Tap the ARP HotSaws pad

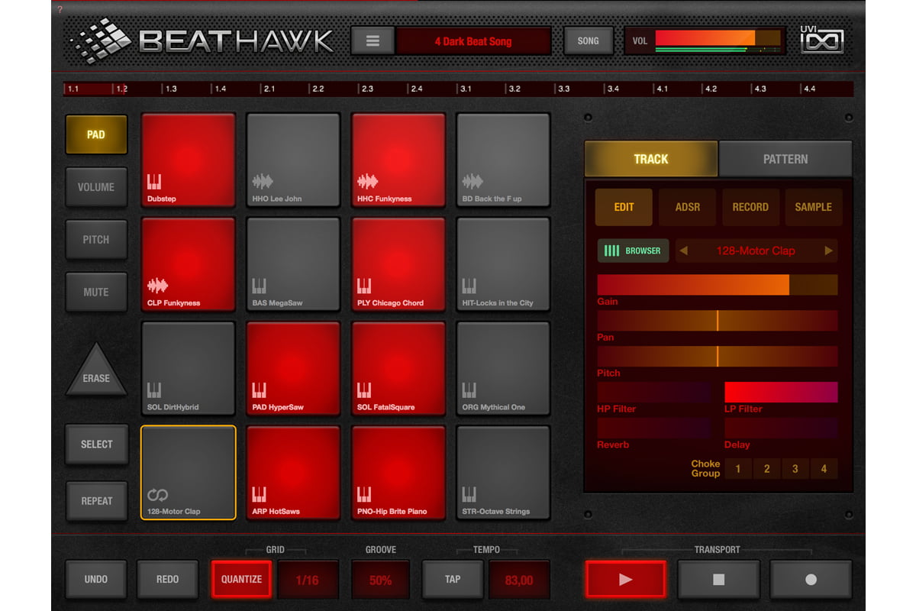pos(293,473)
